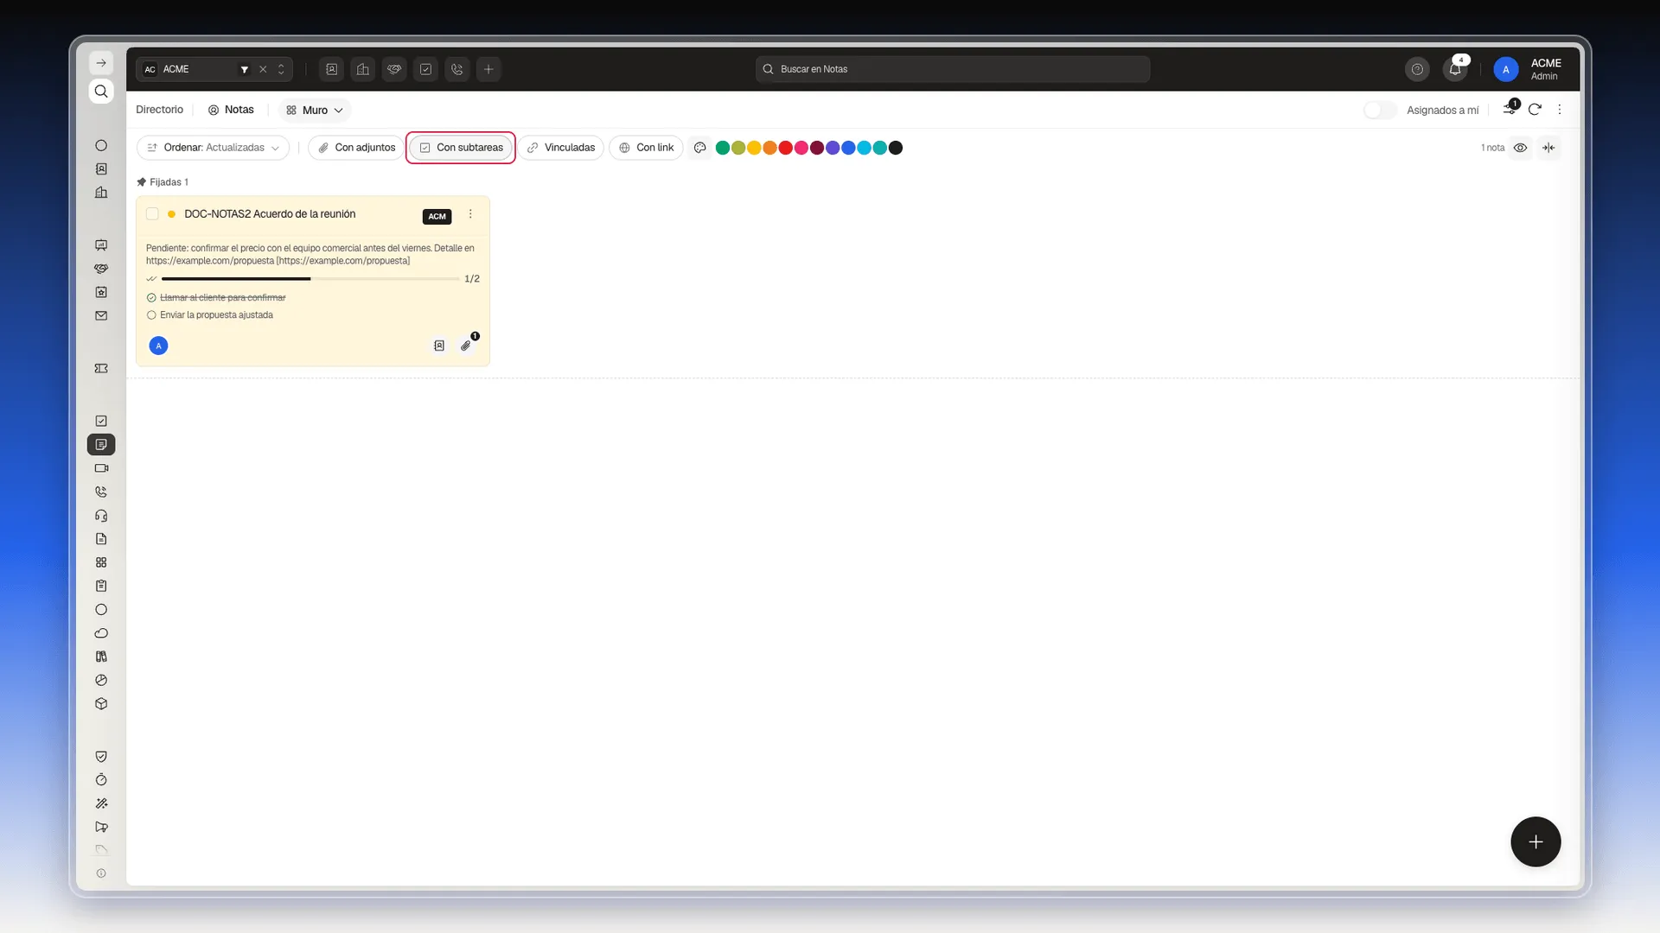Image resolution: width=1660 pixels, height=933 pixels.
Task: Filter notes by the black color swatch
Action: [896, 148]
